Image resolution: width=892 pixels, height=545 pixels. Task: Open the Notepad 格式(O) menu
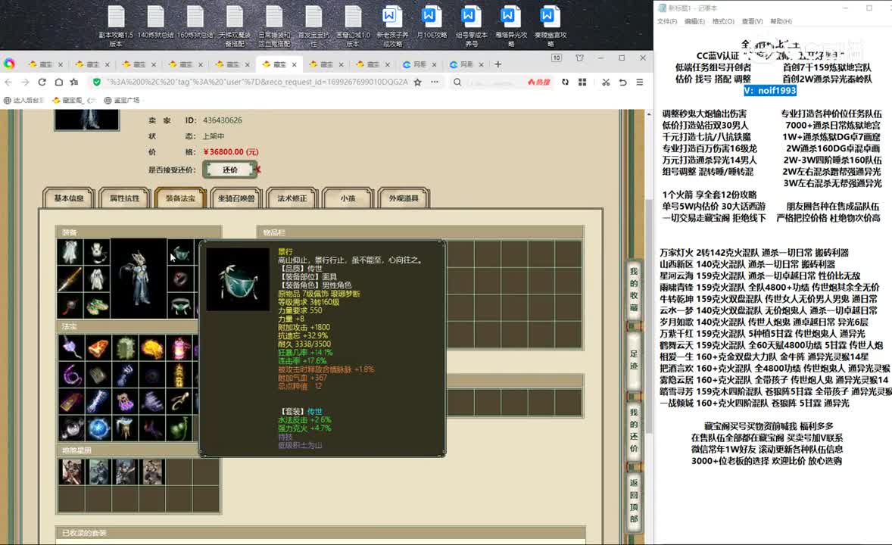(723, 22)
